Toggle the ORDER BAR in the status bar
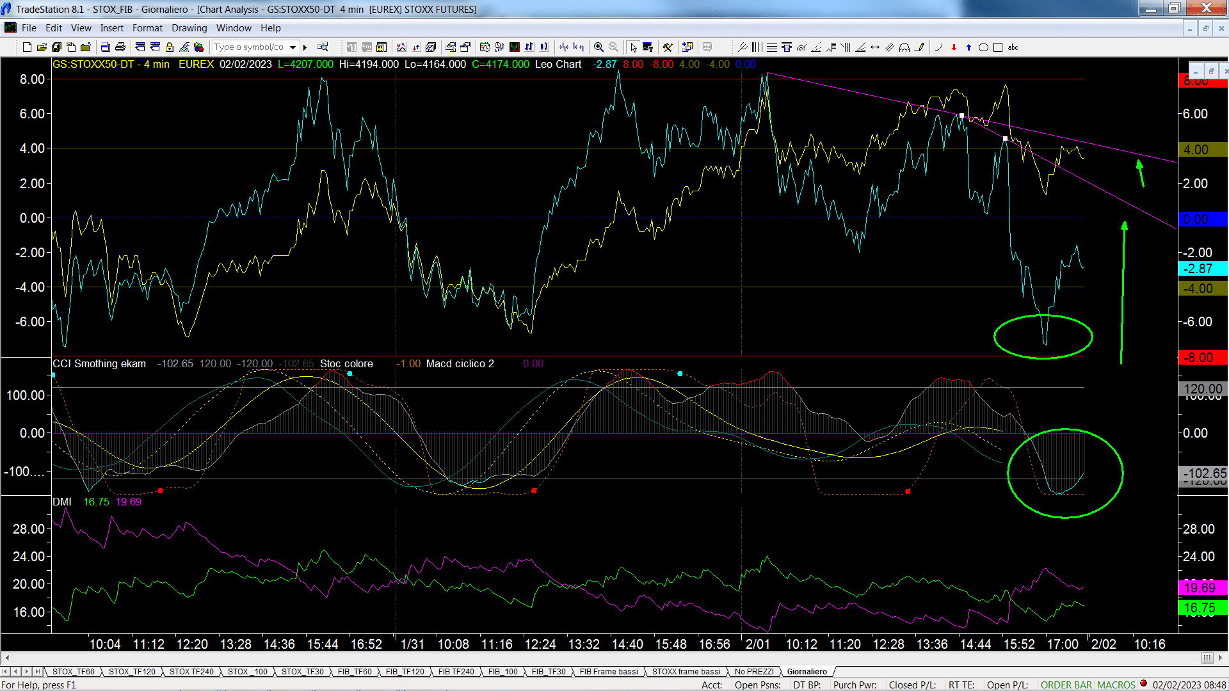 coord(1066,685)
